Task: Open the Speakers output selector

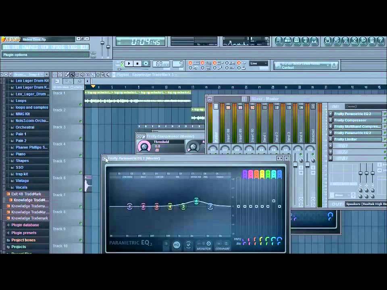Action: point(366,204)
